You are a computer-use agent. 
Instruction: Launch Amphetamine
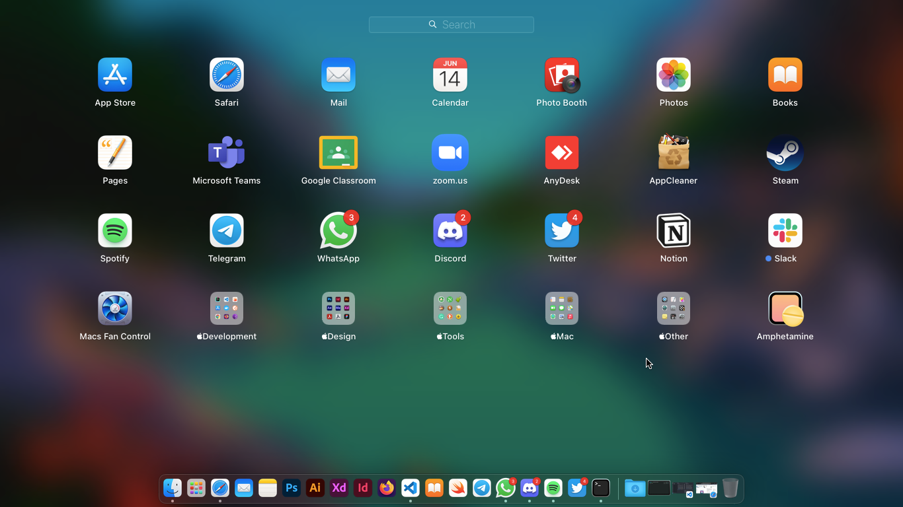click(x=785, y=308)
